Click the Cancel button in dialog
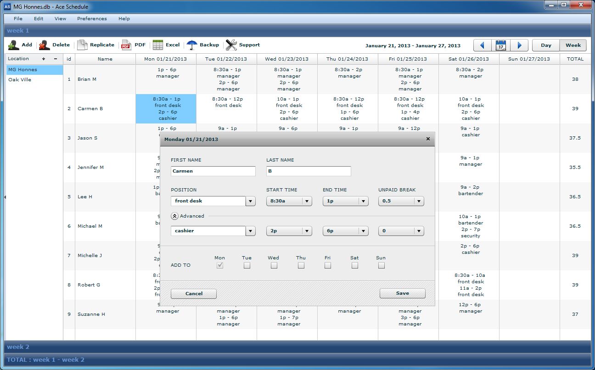 coord(194,293)
